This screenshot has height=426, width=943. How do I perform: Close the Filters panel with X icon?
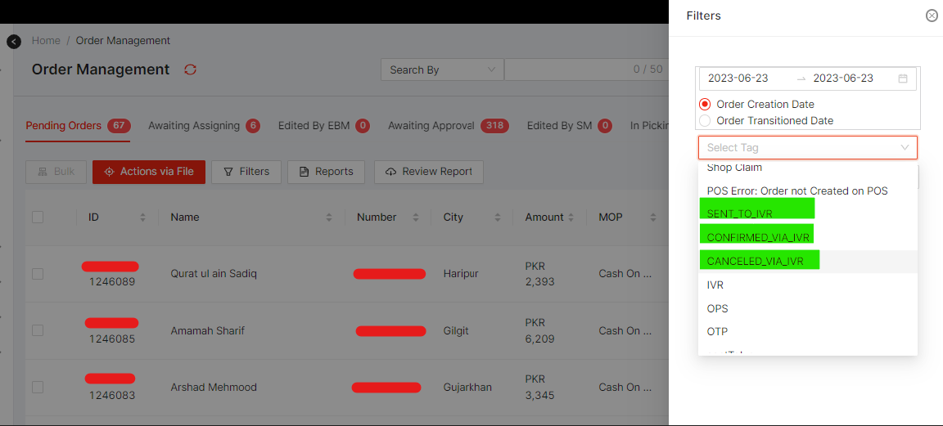(x=932, y=16)
